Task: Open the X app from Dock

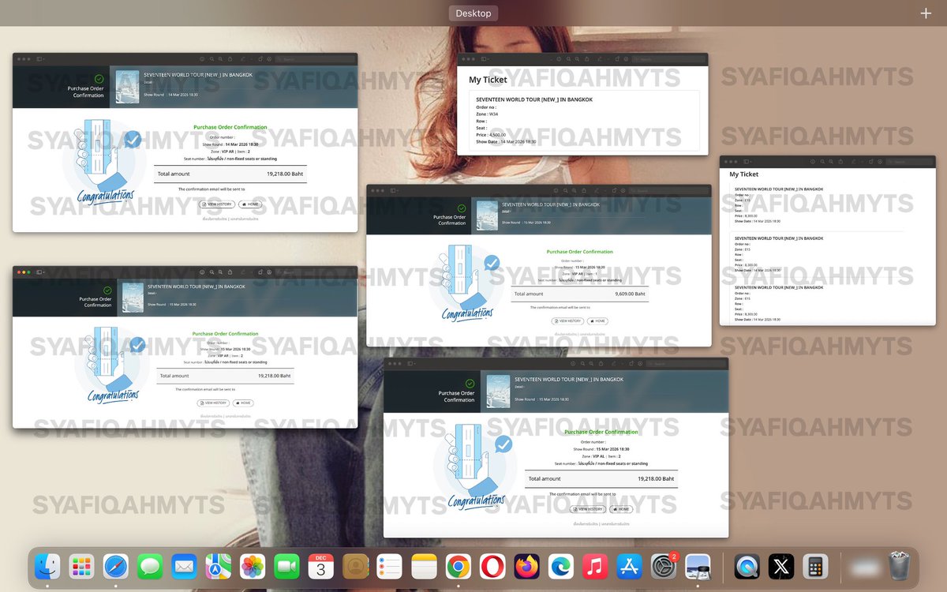Action: coord(781,566)
